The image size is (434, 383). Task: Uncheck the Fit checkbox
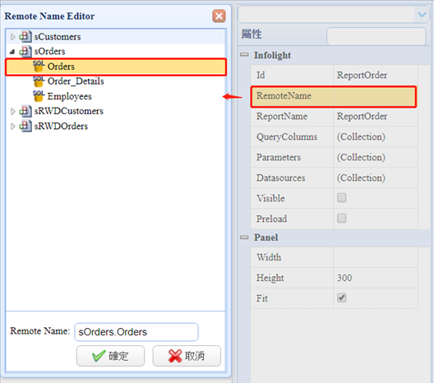[342, 298]
